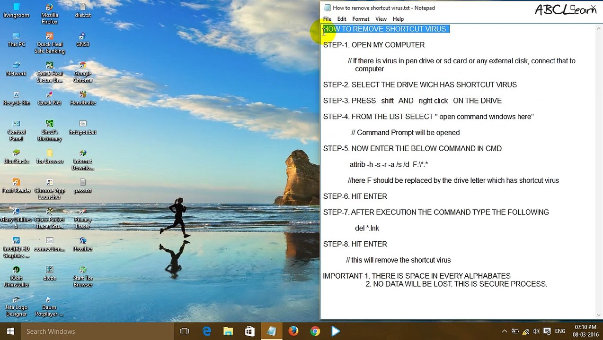Image resolution: width=603 pixels, height=340 pixels.
Task: Click the Windows Store taskbar icon
Action: 249,331
